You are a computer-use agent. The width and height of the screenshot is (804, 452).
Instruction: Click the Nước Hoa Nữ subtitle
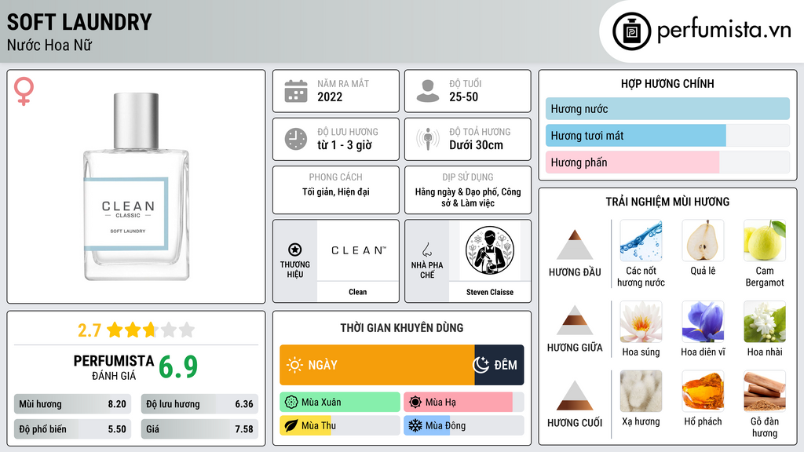click(49, 45)
